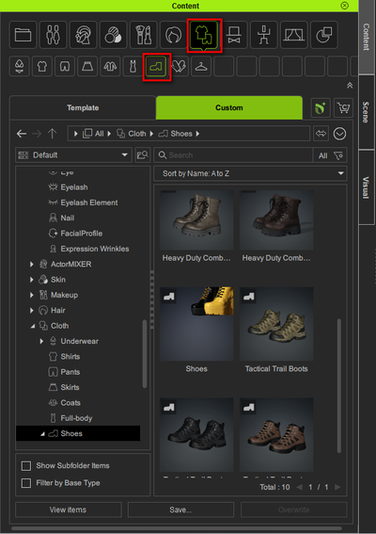This screenshot has width=376, height=534.
Task: Click the folder tree vertical scrollbar
Action: [x=145, y=354]
